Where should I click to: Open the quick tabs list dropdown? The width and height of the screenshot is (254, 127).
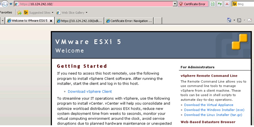point(2,21)
